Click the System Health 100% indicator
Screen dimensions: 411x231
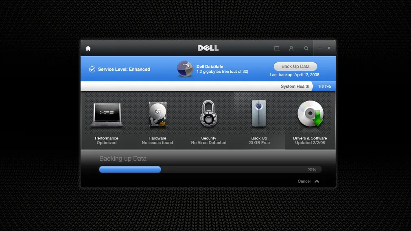(324, 87)
